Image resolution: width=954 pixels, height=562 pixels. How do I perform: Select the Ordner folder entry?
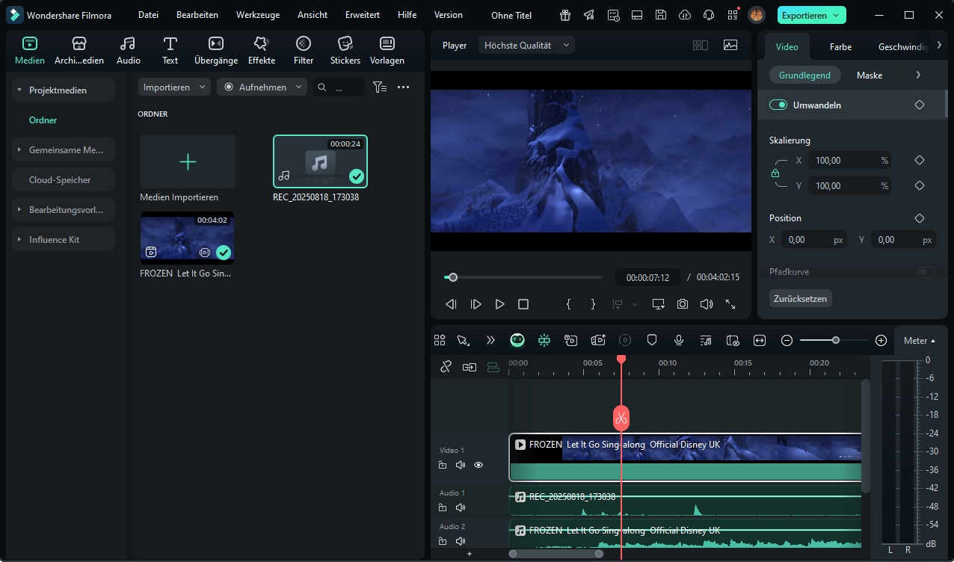coord(43,120)
